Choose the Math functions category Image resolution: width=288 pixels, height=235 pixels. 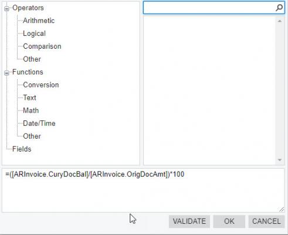click(x=31, y=110)
